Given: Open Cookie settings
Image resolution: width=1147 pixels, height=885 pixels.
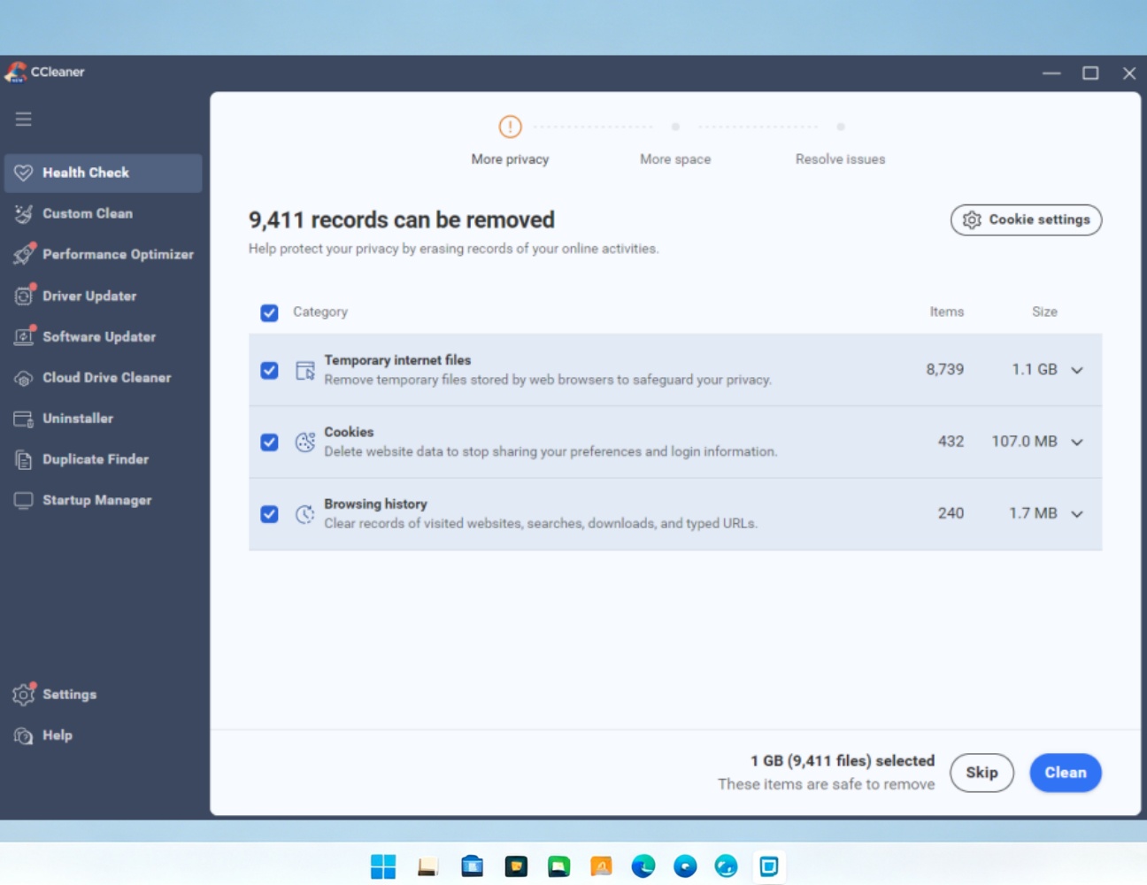Looking at the screenshot, I should (x=1026, y=219).
